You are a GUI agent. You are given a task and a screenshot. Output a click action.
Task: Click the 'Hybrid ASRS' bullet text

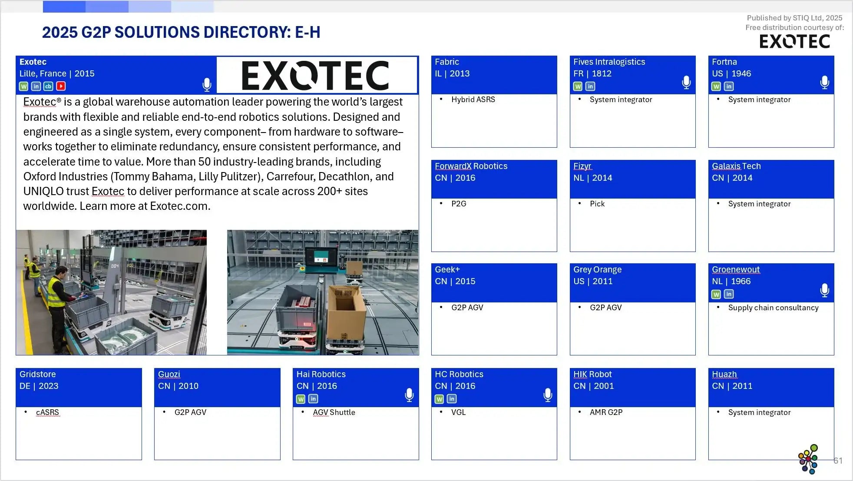(x=473, y=100)
